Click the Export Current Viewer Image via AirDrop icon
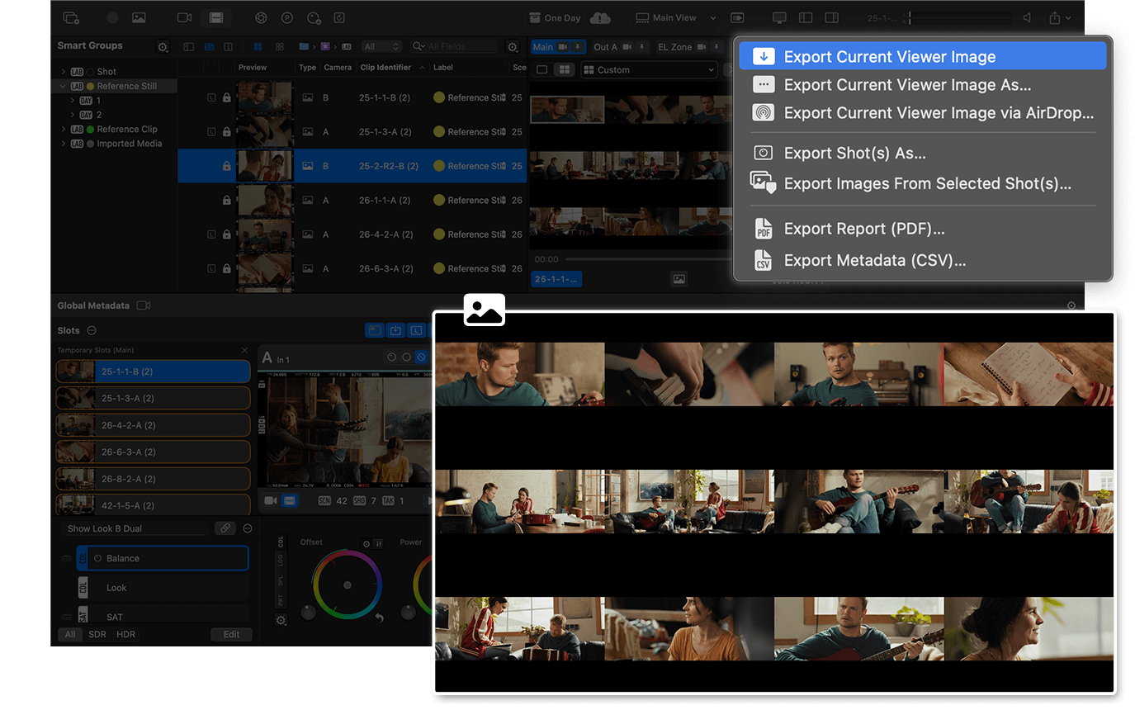Viewport: 1135px width, 710px height. point(762,112)
